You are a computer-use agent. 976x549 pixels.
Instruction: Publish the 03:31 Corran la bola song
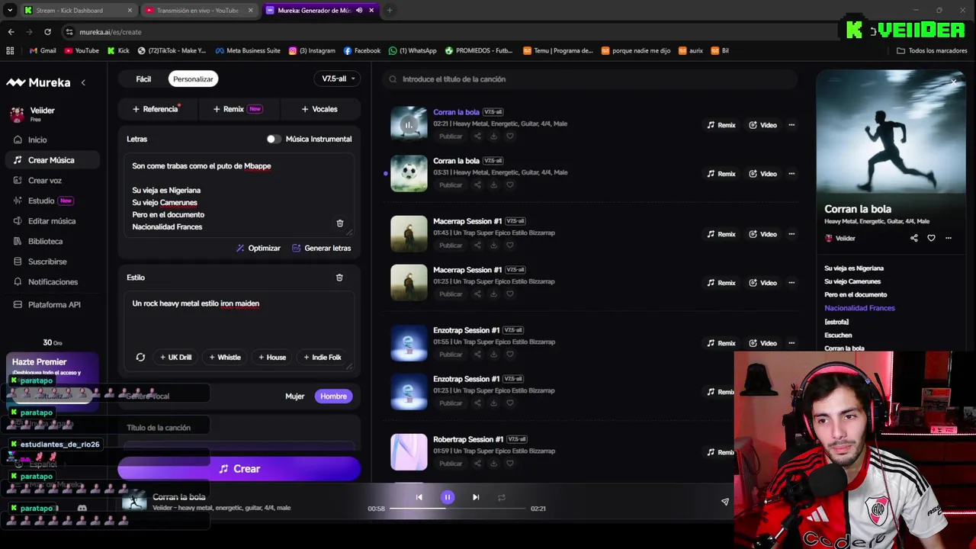click(x=451, y=185)
